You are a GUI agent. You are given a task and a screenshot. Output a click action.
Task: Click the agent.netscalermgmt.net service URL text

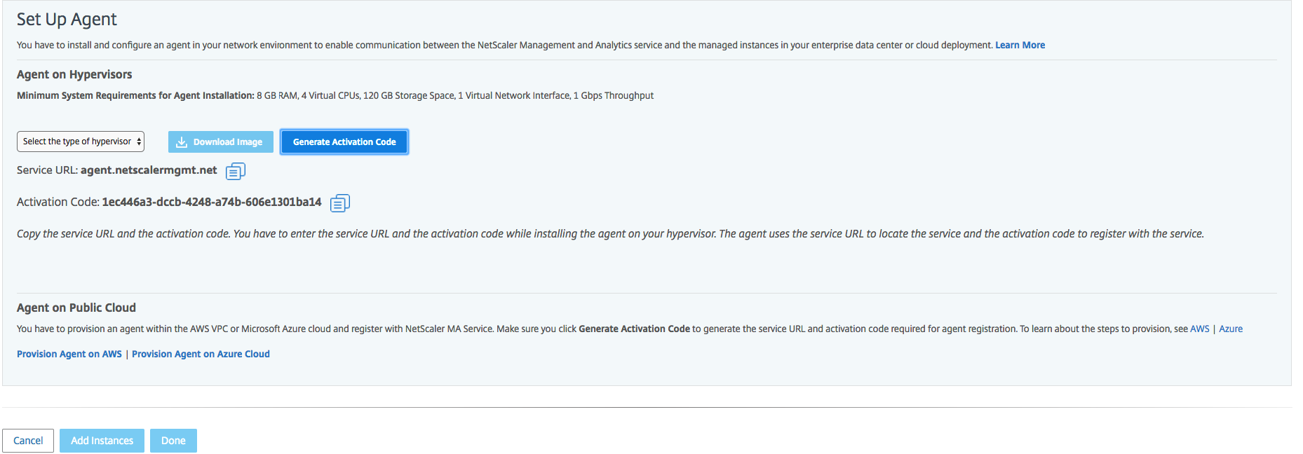(x=149, y=170)
